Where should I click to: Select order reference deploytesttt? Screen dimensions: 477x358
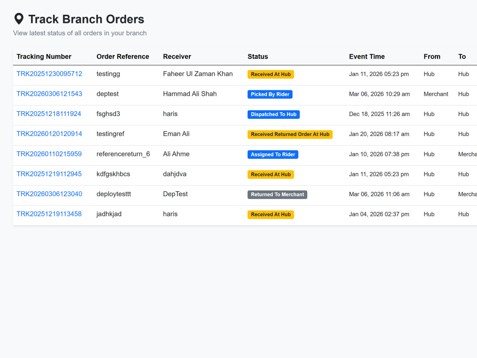coord(114,194)
